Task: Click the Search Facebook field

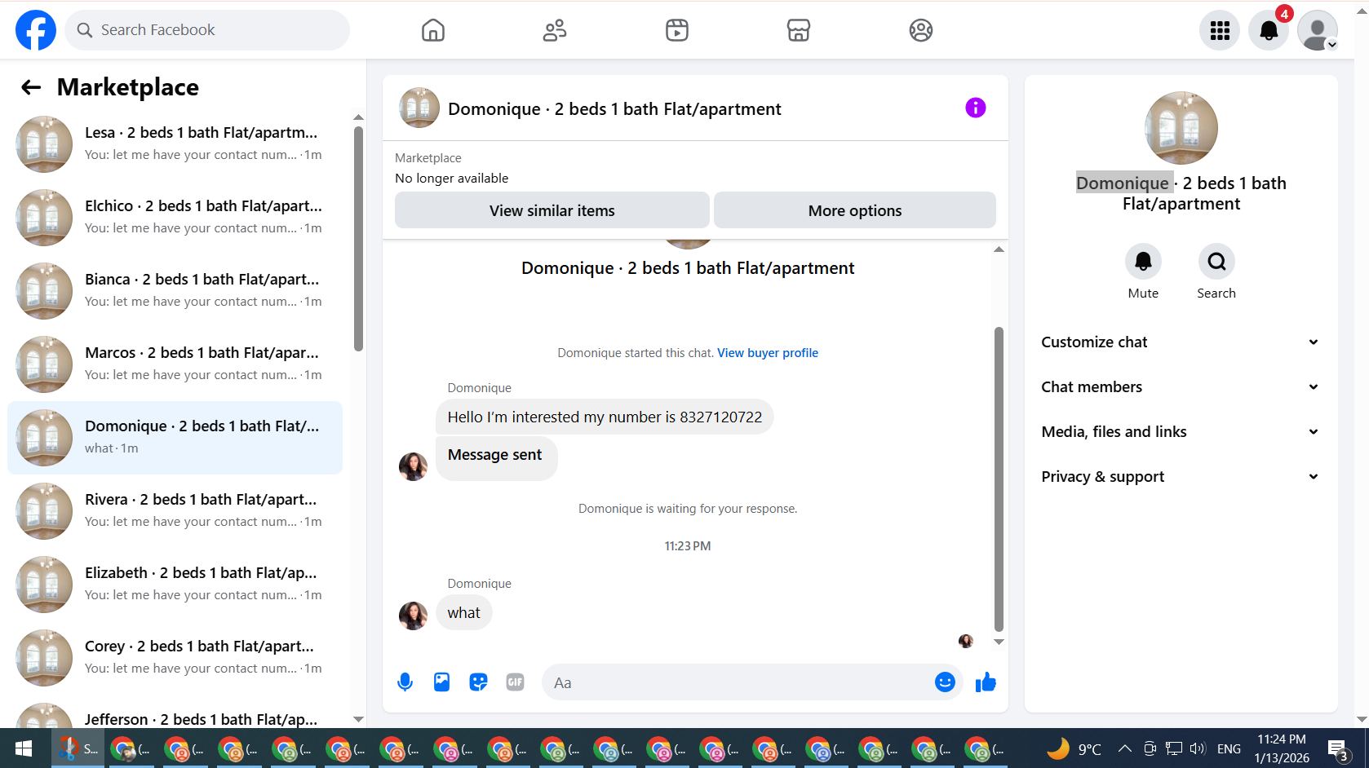Action: coord(207,30)
